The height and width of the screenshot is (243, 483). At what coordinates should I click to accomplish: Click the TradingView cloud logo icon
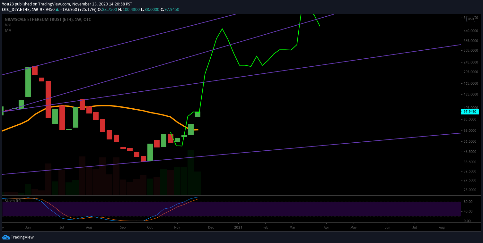click(x=6, y=237)
